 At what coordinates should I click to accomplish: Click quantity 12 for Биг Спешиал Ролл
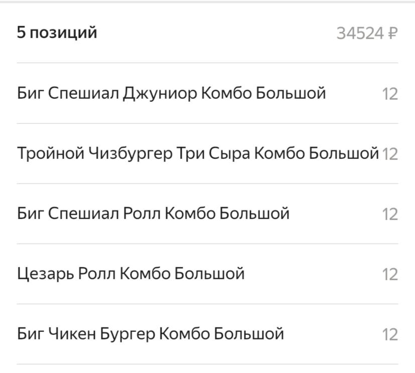tap(390, 214)
